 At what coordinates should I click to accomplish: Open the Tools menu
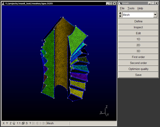(x=131, y=8)
